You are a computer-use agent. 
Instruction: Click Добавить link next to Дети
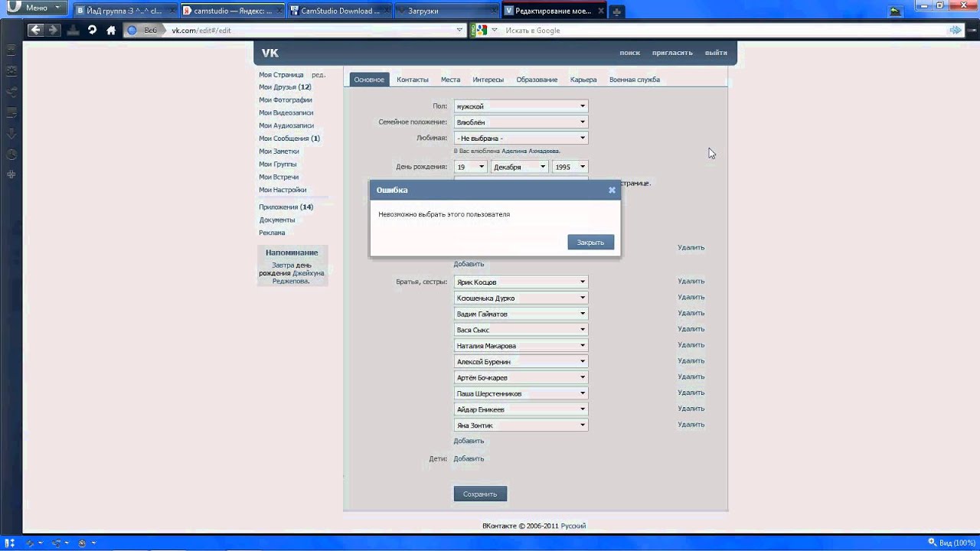click(x=469, y=458)
